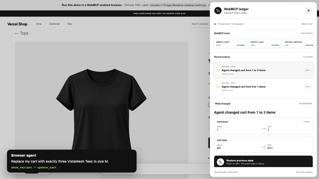Open the Shop navigation item

coord(39,24)
